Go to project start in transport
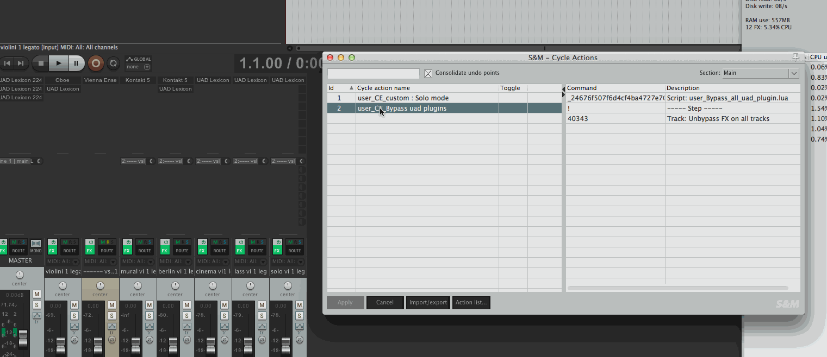The width and height of the screenshot is (827, 357). point(7,63)
